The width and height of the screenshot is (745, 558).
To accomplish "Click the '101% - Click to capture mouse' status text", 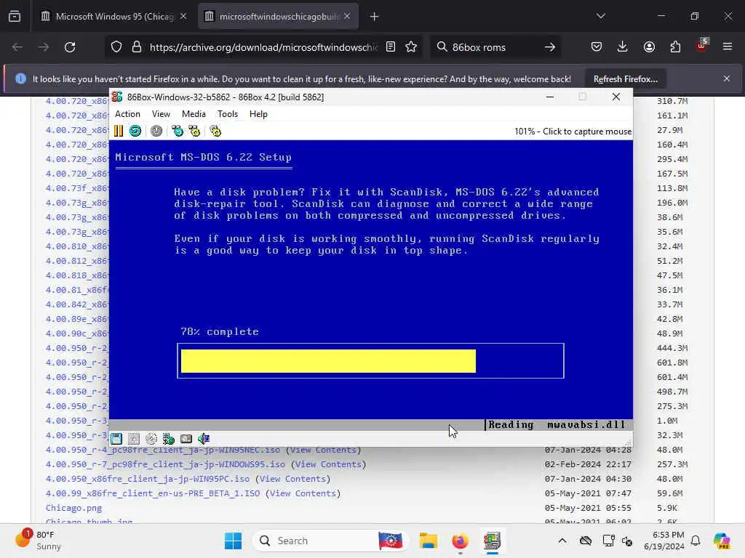I will [x=573, y=132].
